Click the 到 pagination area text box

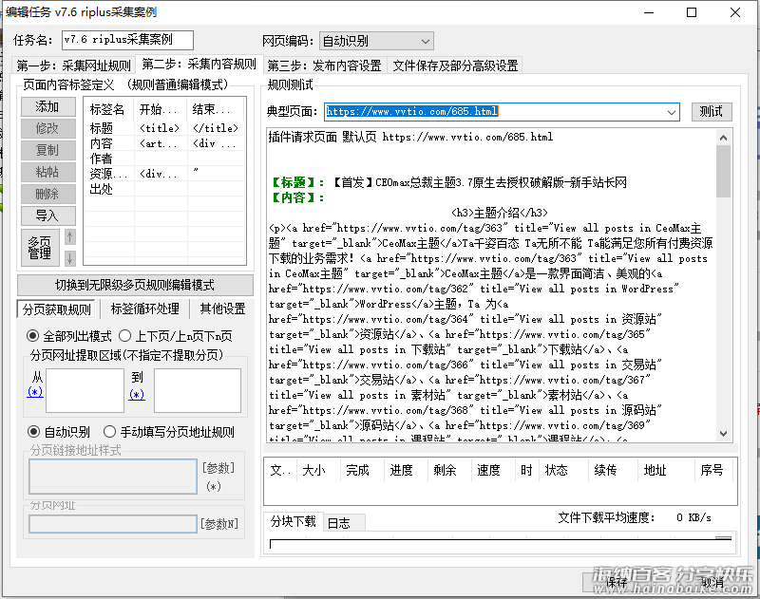pyautogui.click(x=198, y=391)
